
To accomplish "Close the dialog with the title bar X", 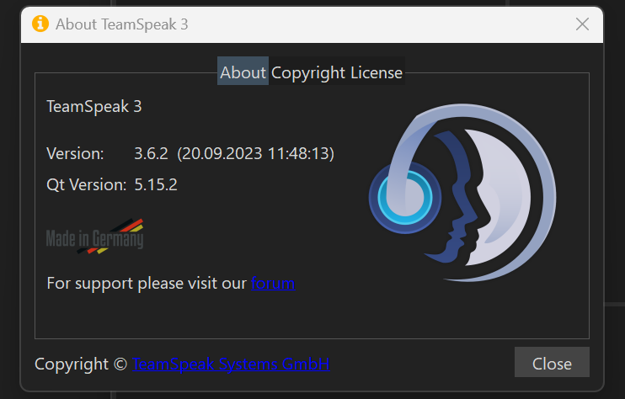I will 582,24.
